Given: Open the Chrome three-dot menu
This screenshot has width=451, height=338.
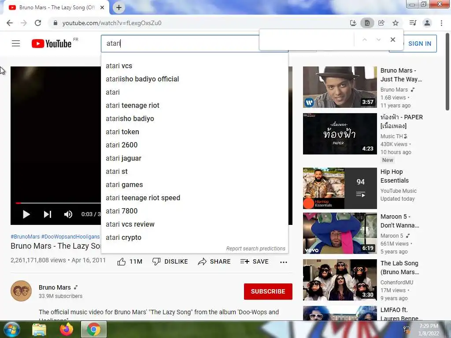Looking at the screenshot, I should (441, 23).
